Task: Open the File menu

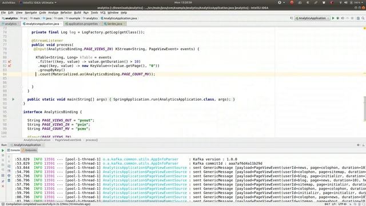Action: point(3,13)
